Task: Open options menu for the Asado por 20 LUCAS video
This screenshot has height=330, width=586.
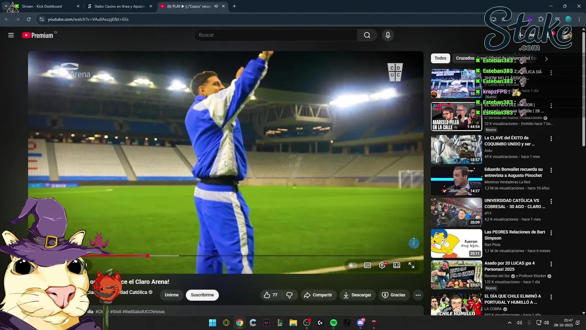Action: coord(551,264)
